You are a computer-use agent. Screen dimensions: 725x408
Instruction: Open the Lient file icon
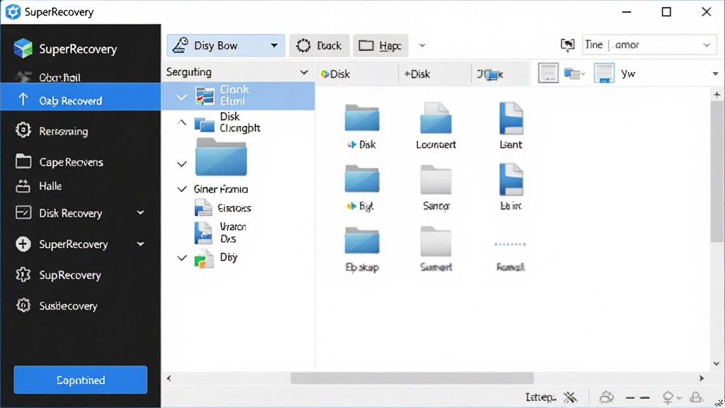(x=511, y=118)
